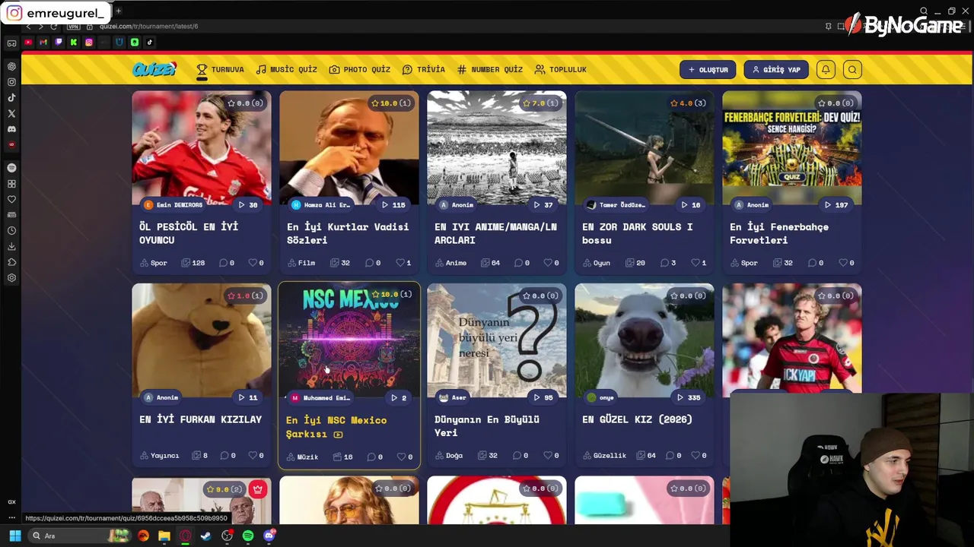Open the TOPLULUK community page

[x=560, y=69]
